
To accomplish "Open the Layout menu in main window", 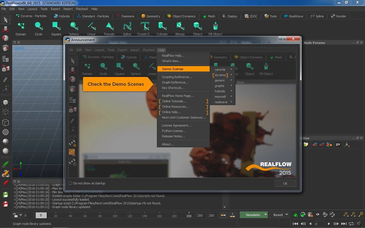I will click(x=33, y=9).
